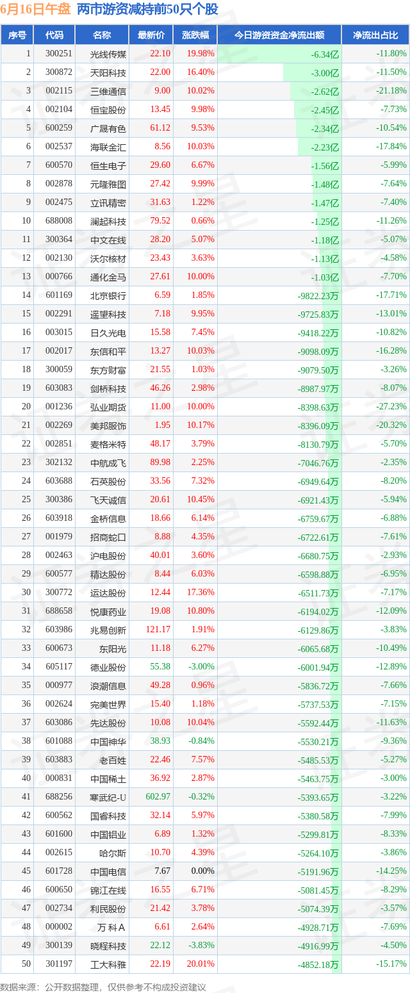Click stock name 日久光电
The image size is (410, 993).
point(108,332)
